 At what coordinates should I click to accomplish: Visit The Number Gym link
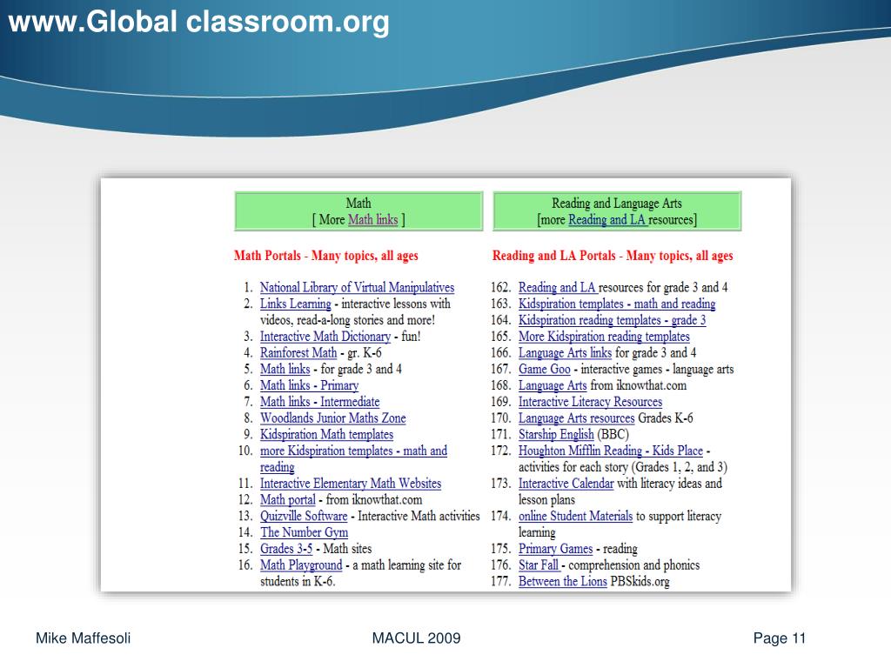pyautogui.click(x=304, y=532)
